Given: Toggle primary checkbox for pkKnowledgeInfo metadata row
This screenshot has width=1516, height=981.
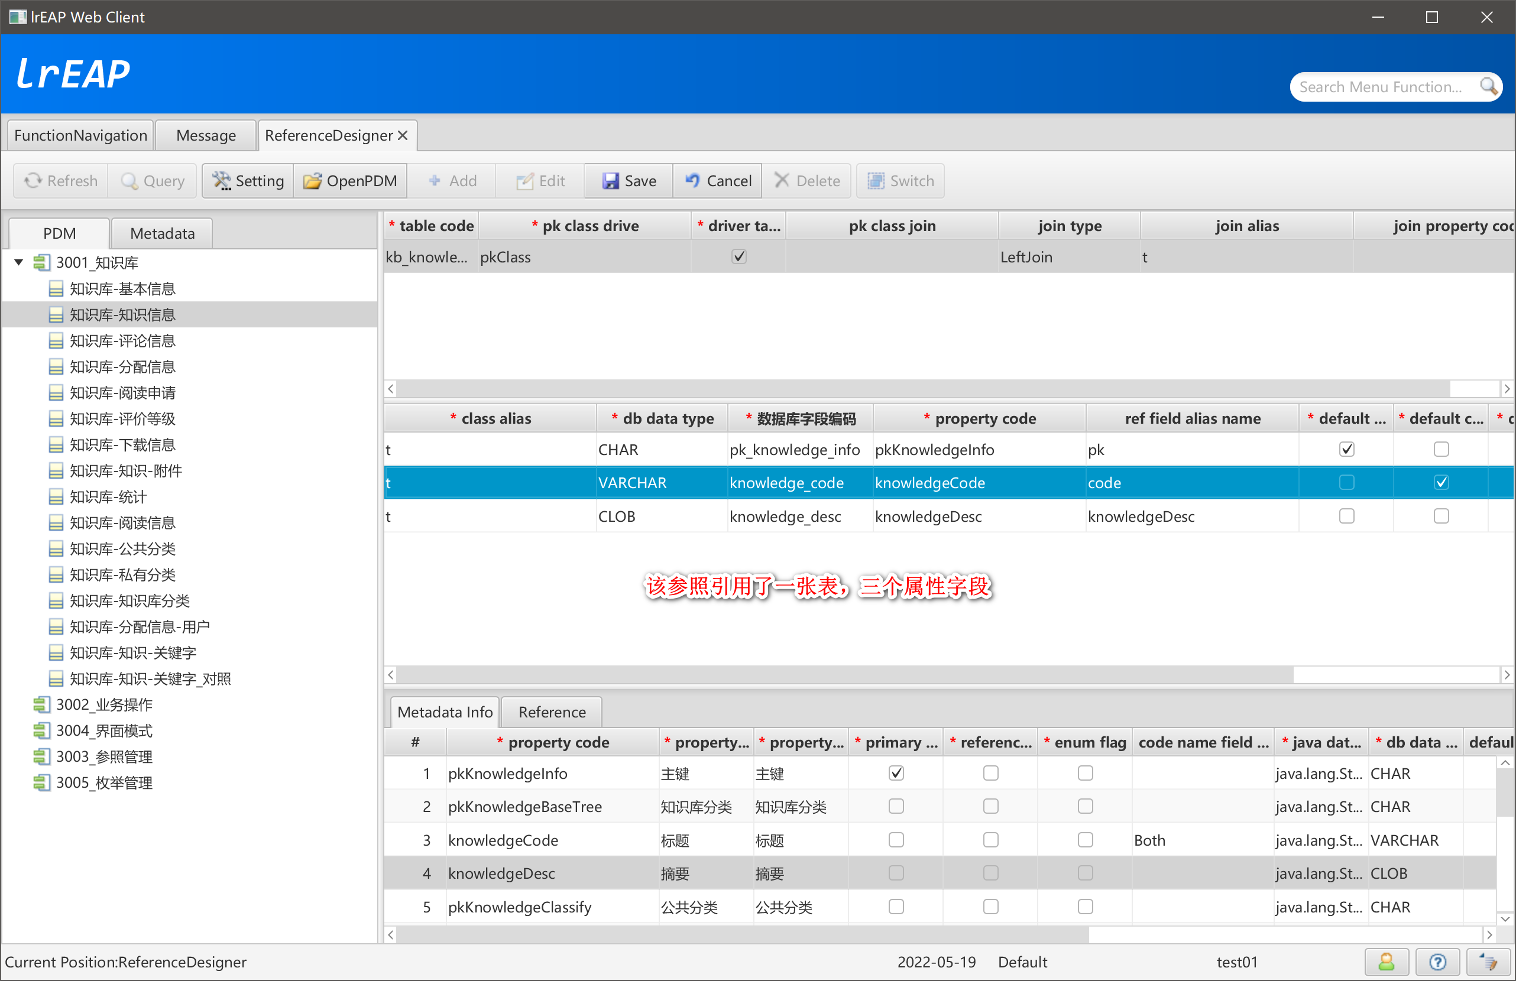Looking at the screenshot, I should (x=896, y=773).
